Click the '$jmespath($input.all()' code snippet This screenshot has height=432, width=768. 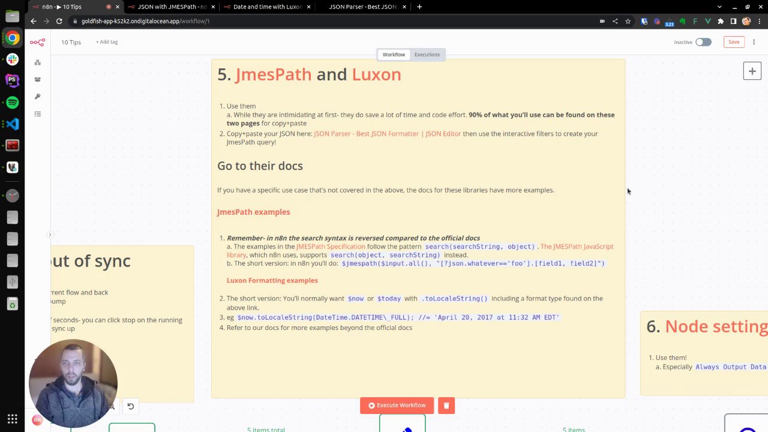(x=473, y=263)
